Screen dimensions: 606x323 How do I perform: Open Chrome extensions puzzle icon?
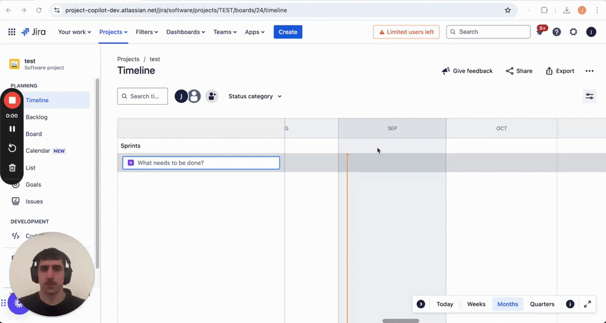point(544,11)
